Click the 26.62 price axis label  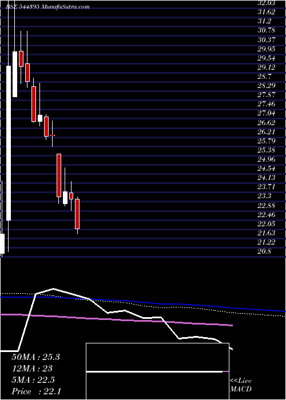pyautogui.click(x=266, y=123)
